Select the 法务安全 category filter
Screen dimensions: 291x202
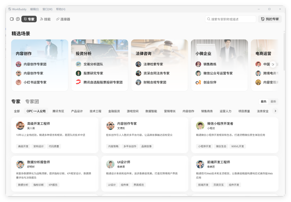pyautogui.click(x=263, y=111)
